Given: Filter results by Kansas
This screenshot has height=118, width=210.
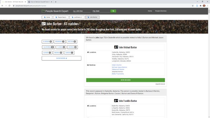Looking at the screenshot, I should coord(69,53).
